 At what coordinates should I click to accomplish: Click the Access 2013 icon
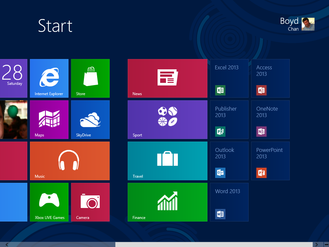pos(261,90)
